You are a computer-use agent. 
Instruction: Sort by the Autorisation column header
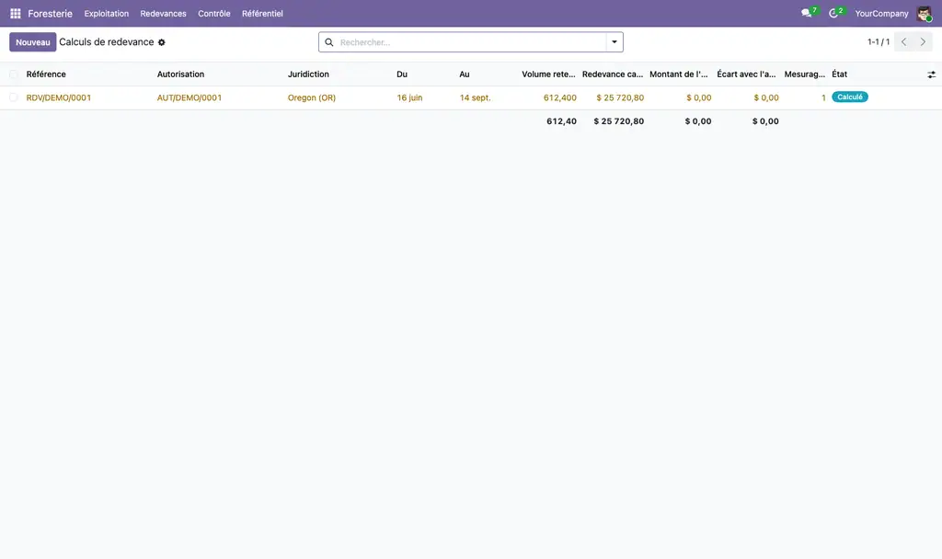click(x=181, y=74)
